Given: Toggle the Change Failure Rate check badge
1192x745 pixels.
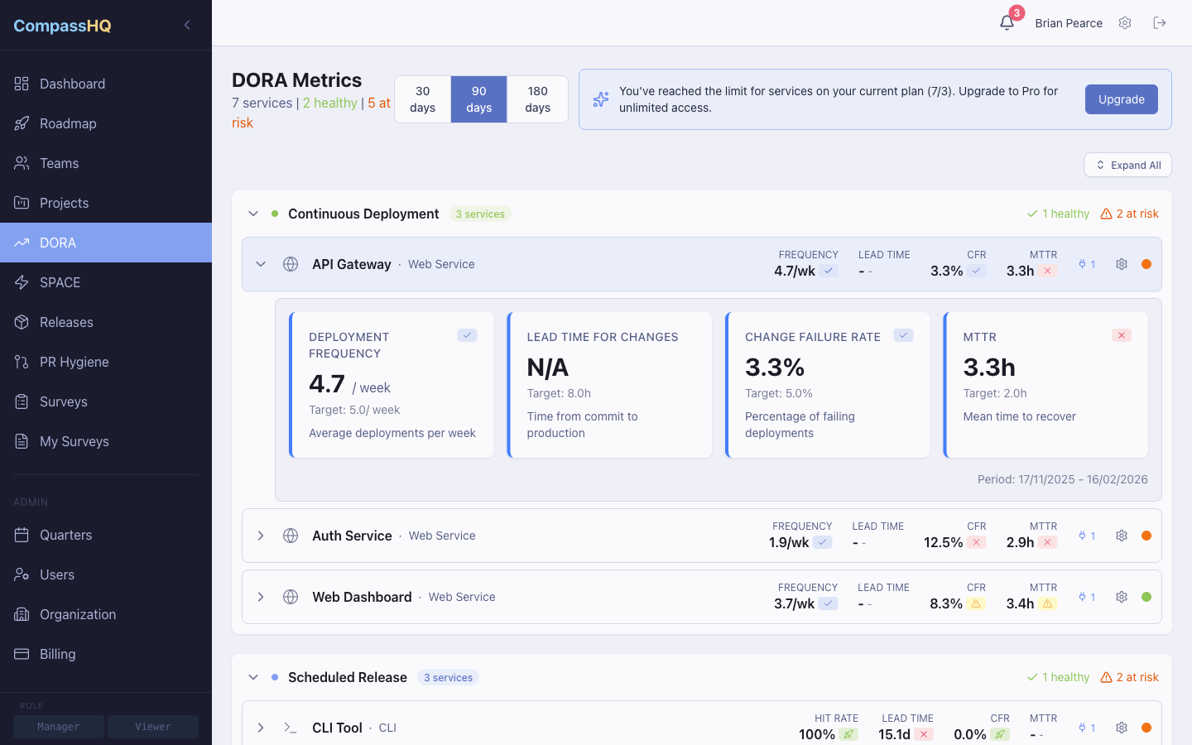Looking at the screenshot, I should [x=903, y=334].
